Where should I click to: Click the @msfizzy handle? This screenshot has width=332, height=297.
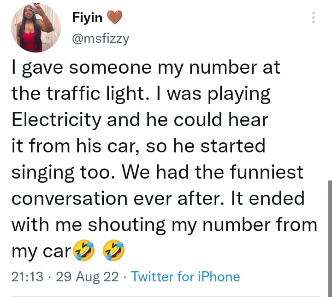tap(101, 39)
